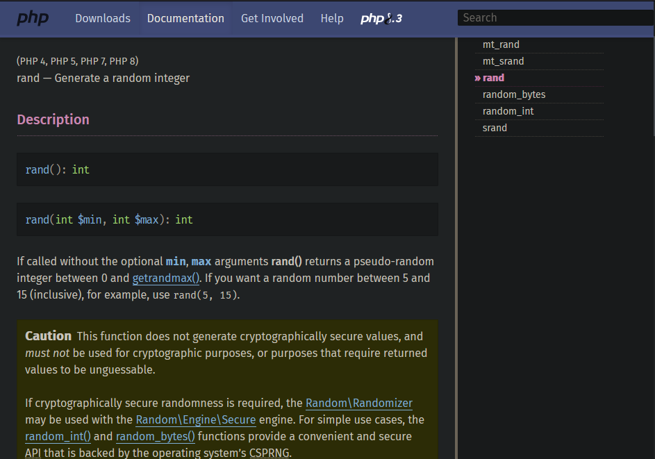Open the Get Involved page
The width and height of the screenshot is (655, 459).
(x=272, y=19)
